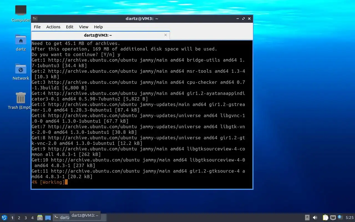The image size is (355, 222).
Task: Open the Lubuntu start menu button
Action: [4, 218]
